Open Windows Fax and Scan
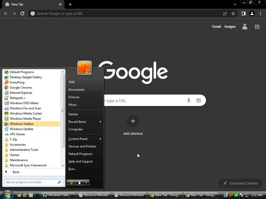The image size is (266, 199). coord(32,108)
